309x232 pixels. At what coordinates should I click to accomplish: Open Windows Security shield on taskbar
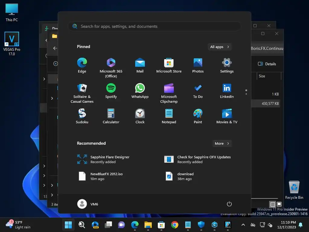[201, 225]
